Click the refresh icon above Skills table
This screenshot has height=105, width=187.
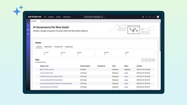tap(150, 60)
